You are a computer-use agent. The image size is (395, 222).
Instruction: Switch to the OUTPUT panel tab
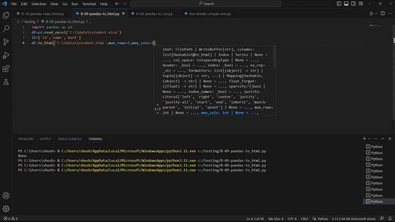[45, 139]
